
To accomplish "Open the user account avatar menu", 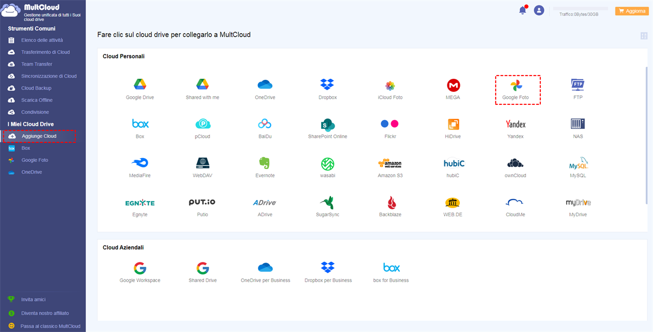I will (539, 10).
